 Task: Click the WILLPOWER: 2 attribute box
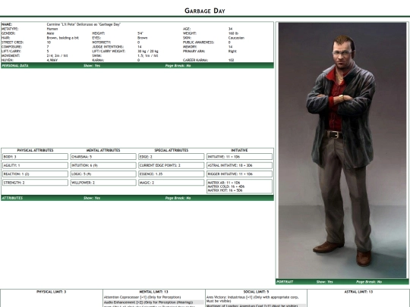coord(103,183)
